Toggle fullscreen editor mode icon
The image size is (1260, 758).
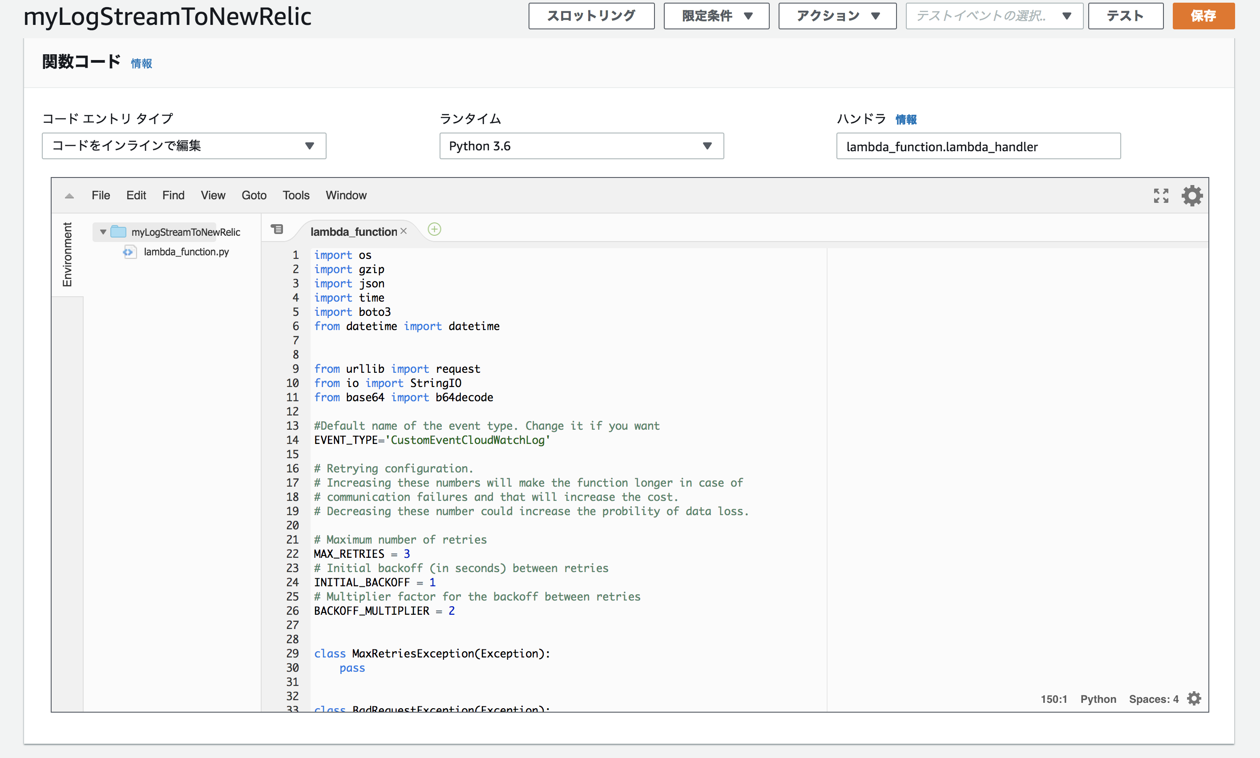click(x=1160, y=196)
